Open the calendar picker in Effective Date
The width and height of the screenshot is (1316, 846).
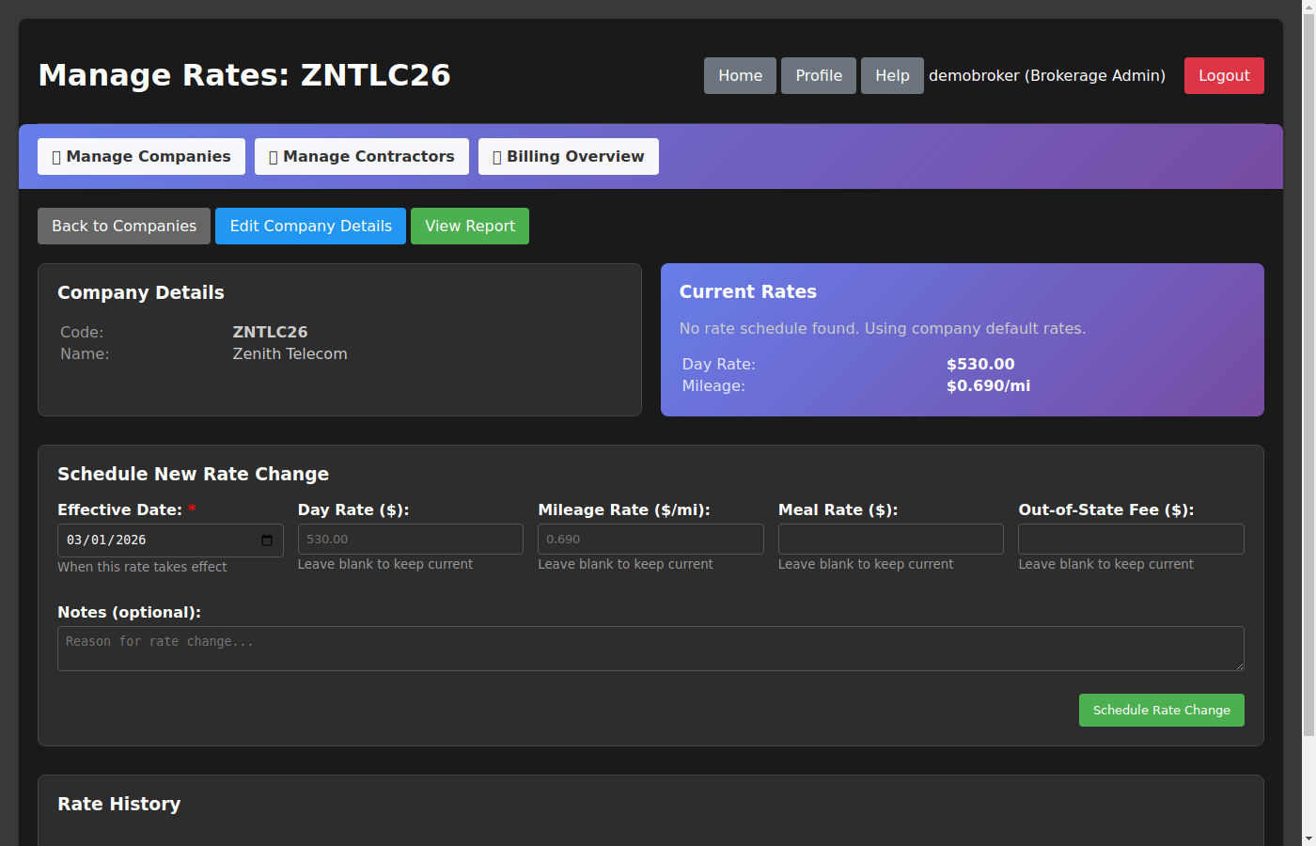coord(267,540)
